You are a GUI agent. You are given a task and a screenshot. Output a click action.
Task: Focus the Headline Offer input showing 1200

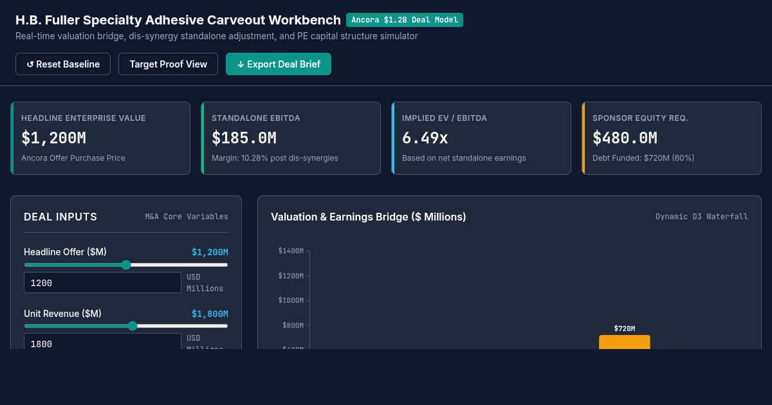(x=102, y=283)
